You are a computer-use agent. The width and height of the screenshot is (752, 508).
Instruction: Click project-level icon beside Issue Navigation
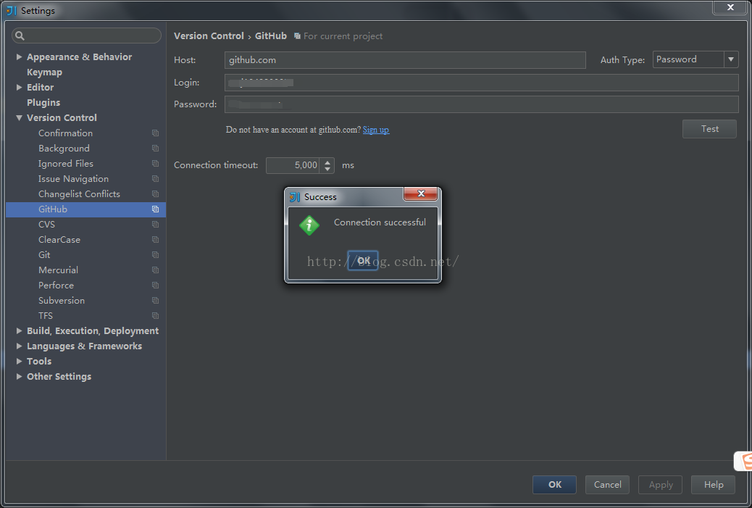pyautogui.click(x=155, y=178)
